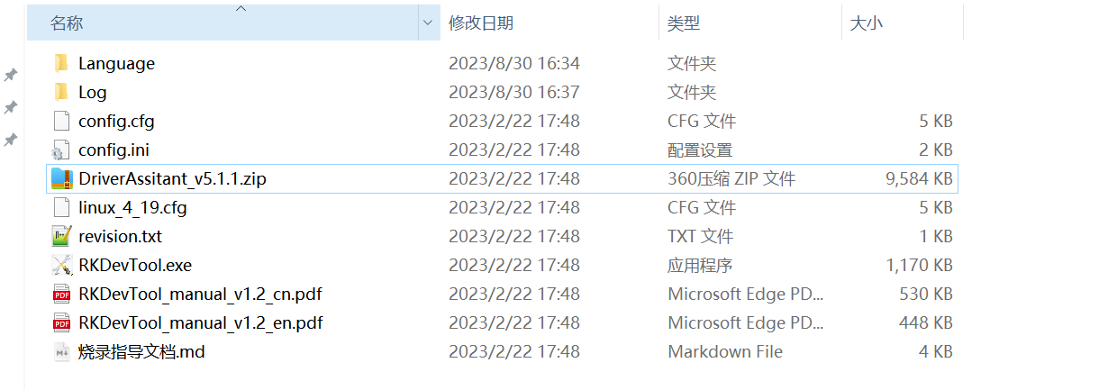
Task: Click the topmost pin icon in sidebar
Action: [11, 75]
